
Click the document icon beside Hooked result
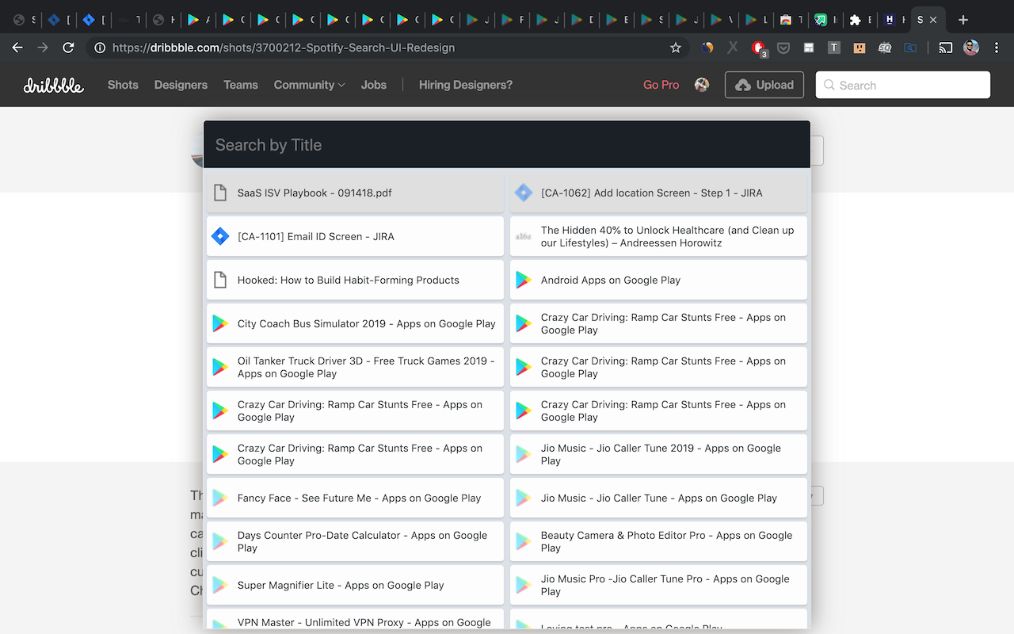(220, 280)
